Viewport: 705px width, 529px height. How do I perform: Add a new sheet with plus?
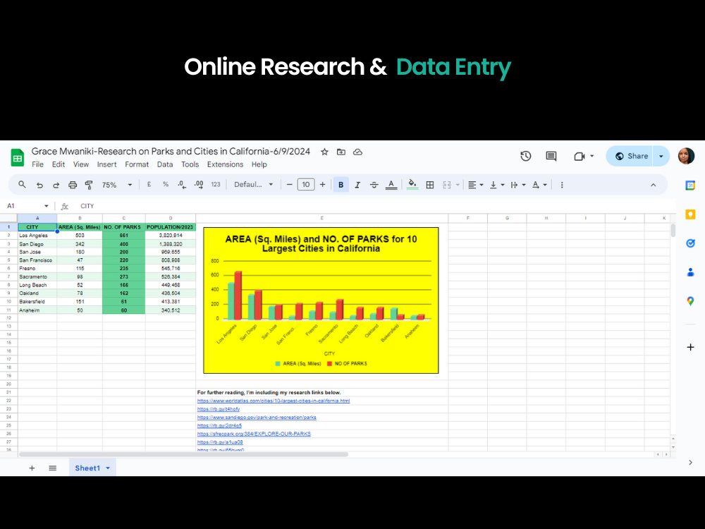32,468
